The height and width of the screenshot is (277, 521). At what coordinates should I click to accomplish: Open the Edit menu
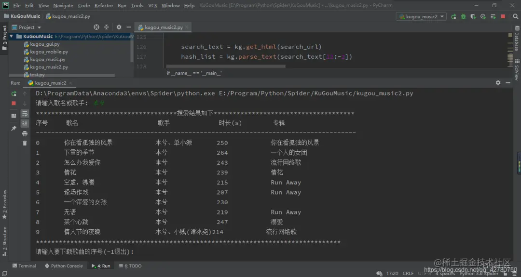pyautogui.click(x=29, y=6)
